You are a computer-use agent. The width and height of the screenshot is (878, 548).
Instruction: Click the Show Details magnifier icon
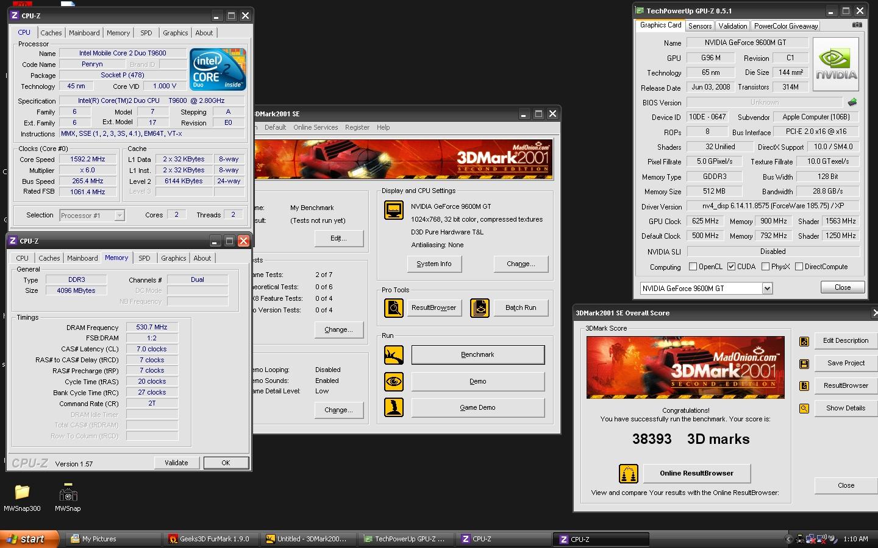pos(804,409)
